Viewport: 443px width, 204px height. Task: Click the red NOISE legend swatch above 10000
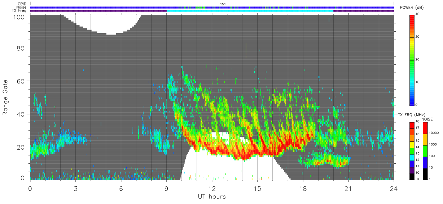(425, 128)
